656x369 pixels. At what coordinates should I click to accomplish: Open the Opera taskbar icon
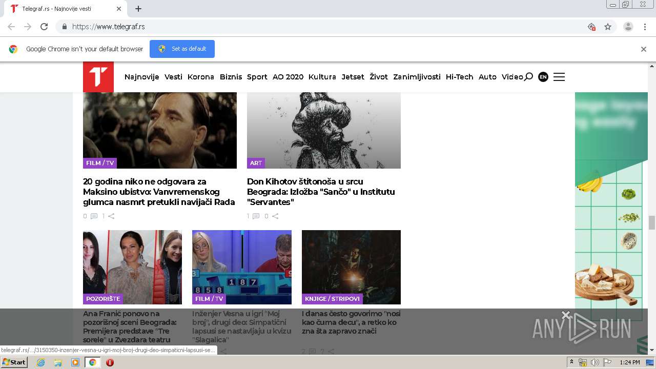coord(110,362)
